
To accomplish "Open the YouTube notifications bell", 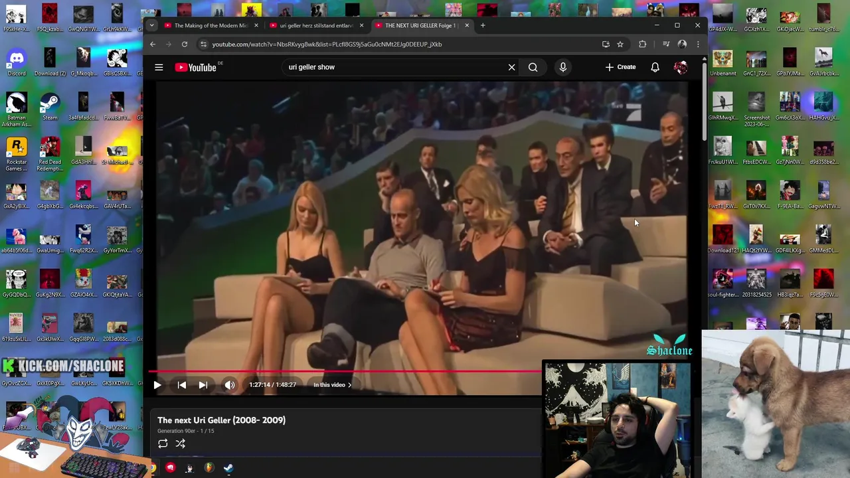I will point(655,67).
